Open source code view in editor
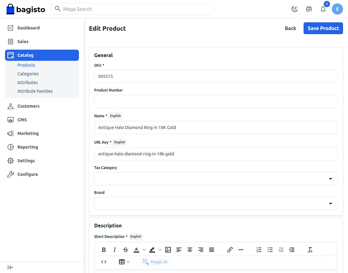Screen dimensions: 348x273 pos(104,262)
